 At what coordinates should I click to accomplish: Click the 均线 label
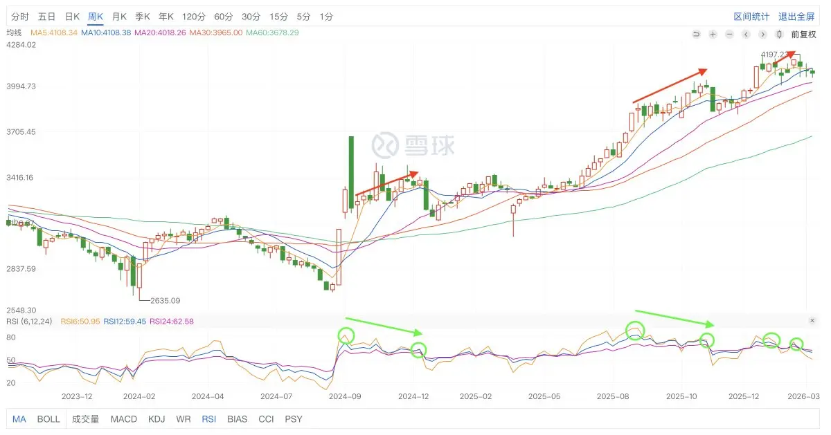(14, 33)
